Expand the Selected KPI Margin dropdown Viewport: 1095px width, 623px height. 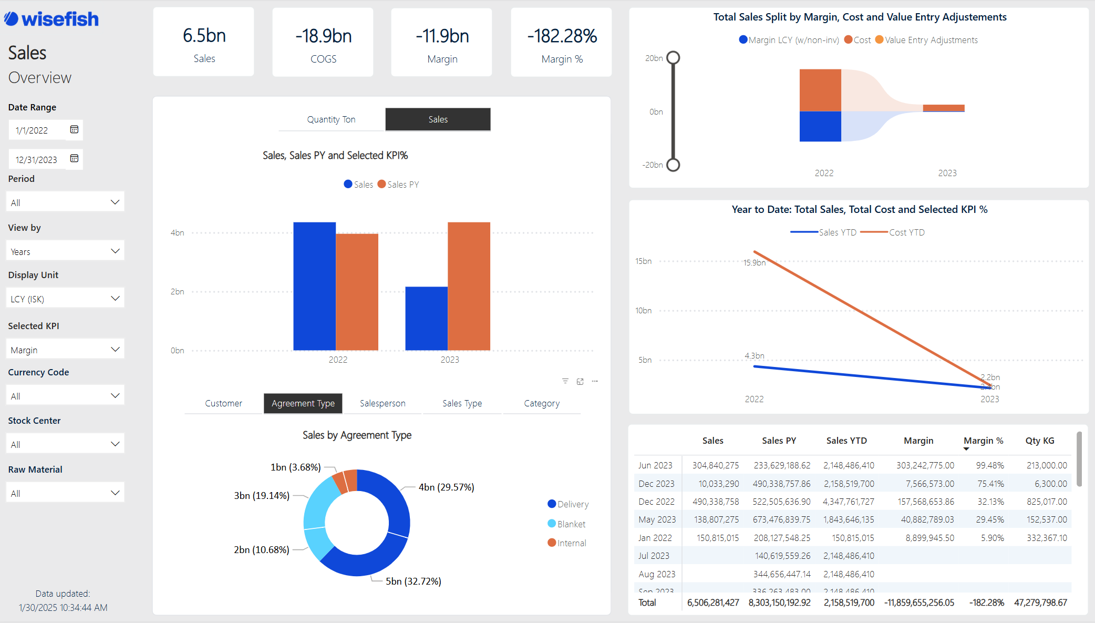pos(65,350)
